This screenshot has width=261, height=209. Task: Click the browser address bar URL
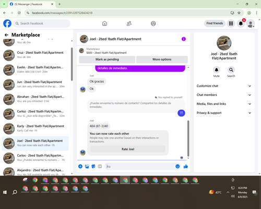(x=62, y=13)
